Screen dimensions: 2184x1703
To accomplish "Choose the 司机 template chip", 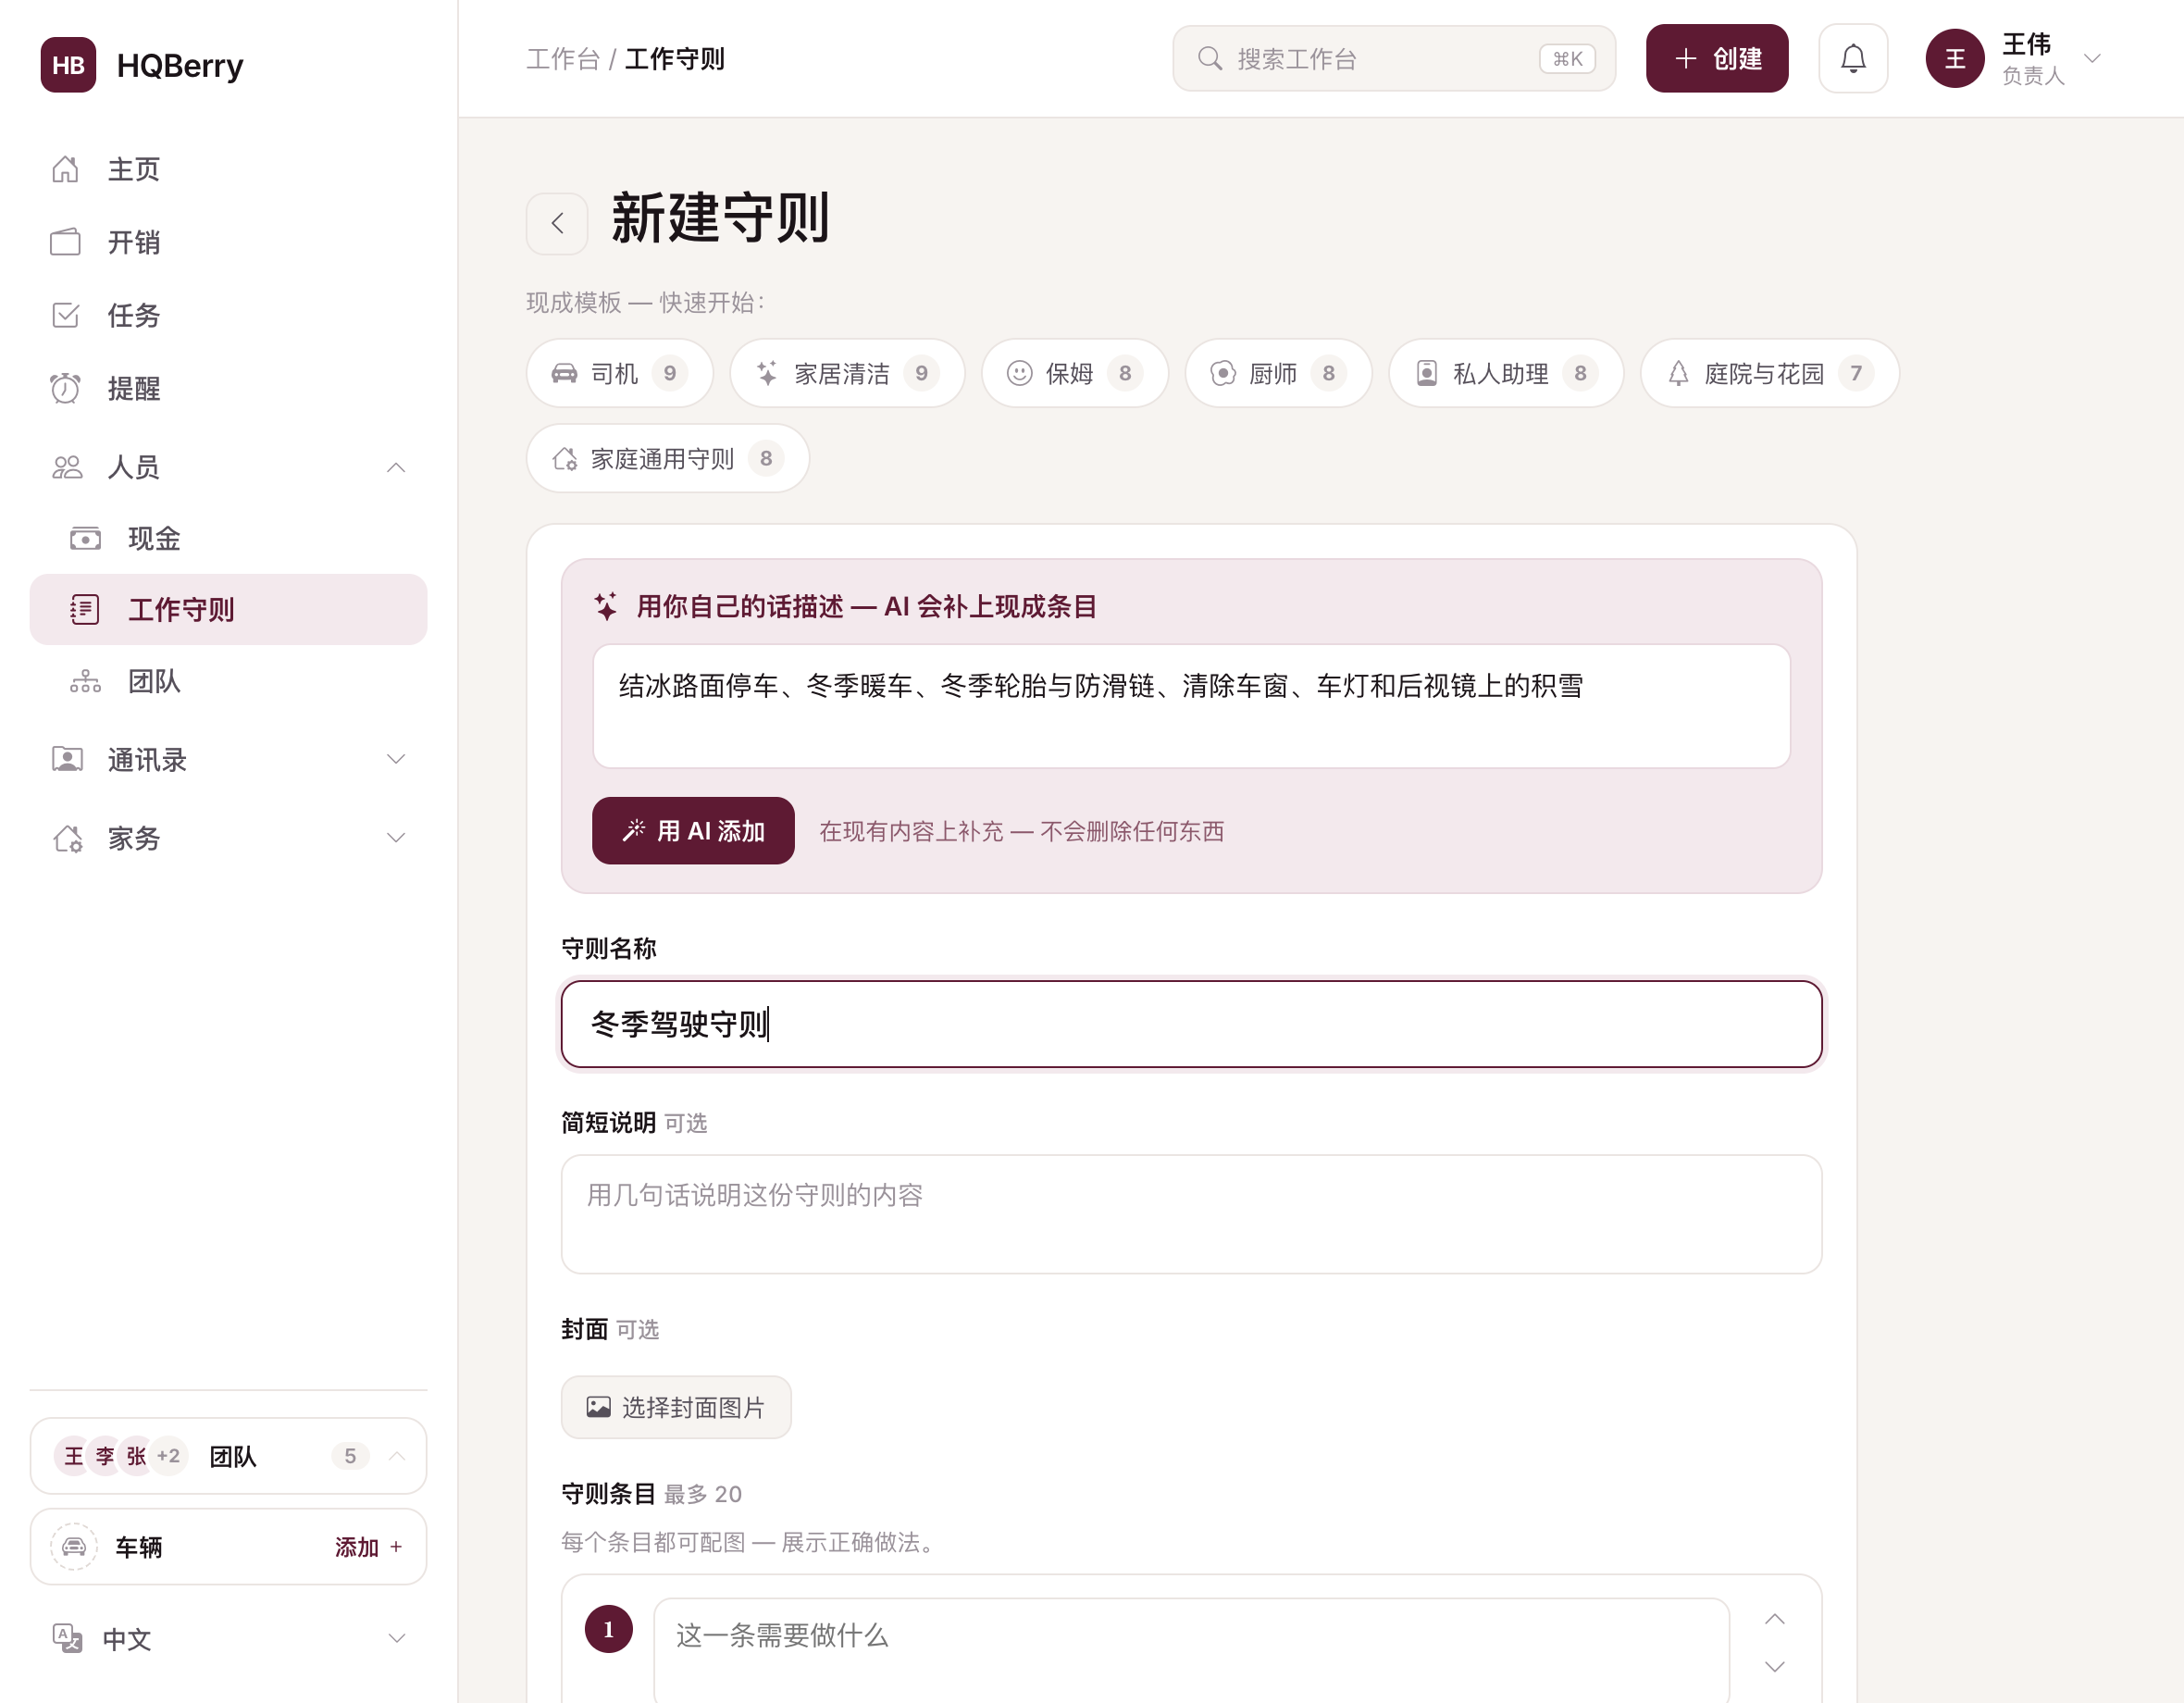I will [x=620, y=373].
